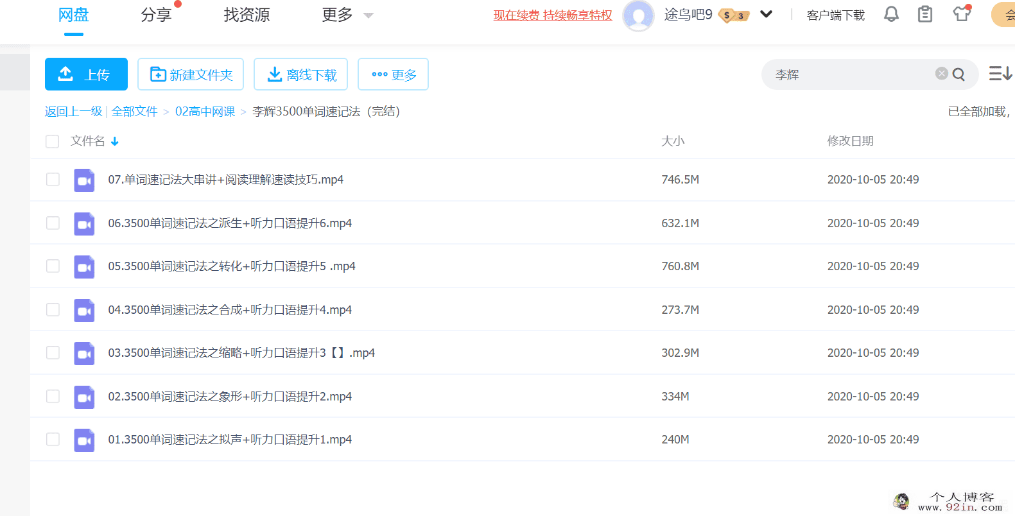Tick the select-all checkbox beside 文件名
This screenshot has height=516, width=1015.
(53, 141)
